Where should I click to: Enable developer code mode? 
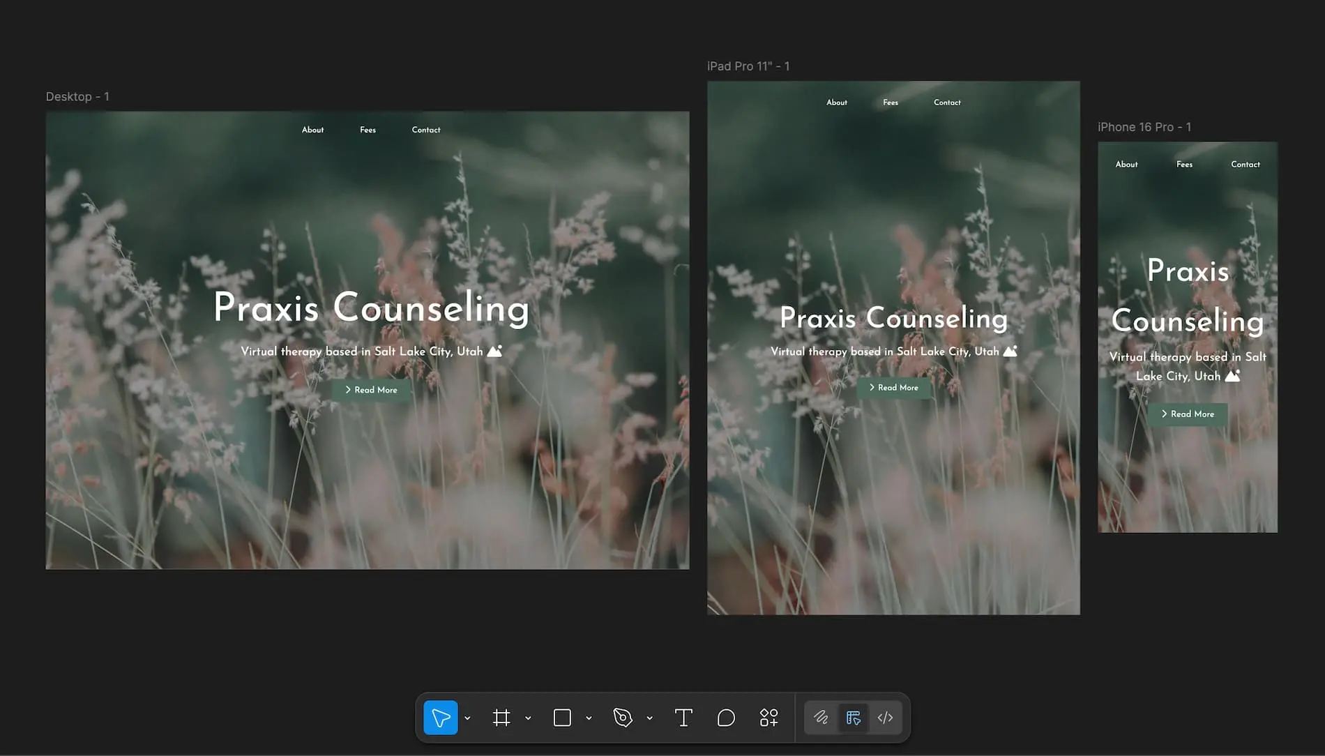(885, 717)
